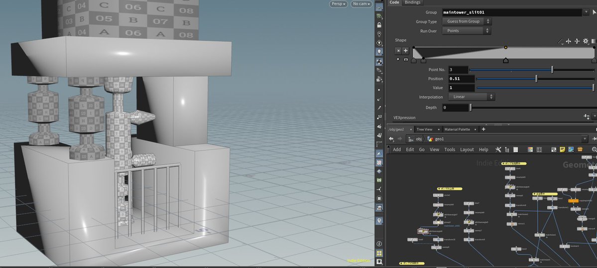Click the Position value field 0.51
The width and height of the screenshot is (597, 268).
click(x=461, y=79)
